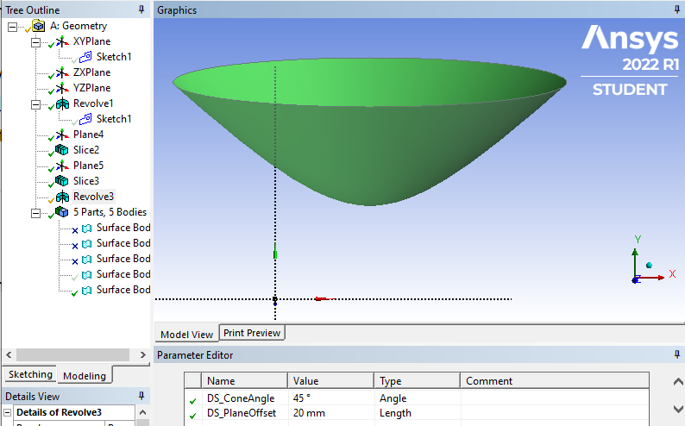The width and height of the screenshot is (685, 426).
Task: Open the Print Preview tab
Action: (251, 333)
